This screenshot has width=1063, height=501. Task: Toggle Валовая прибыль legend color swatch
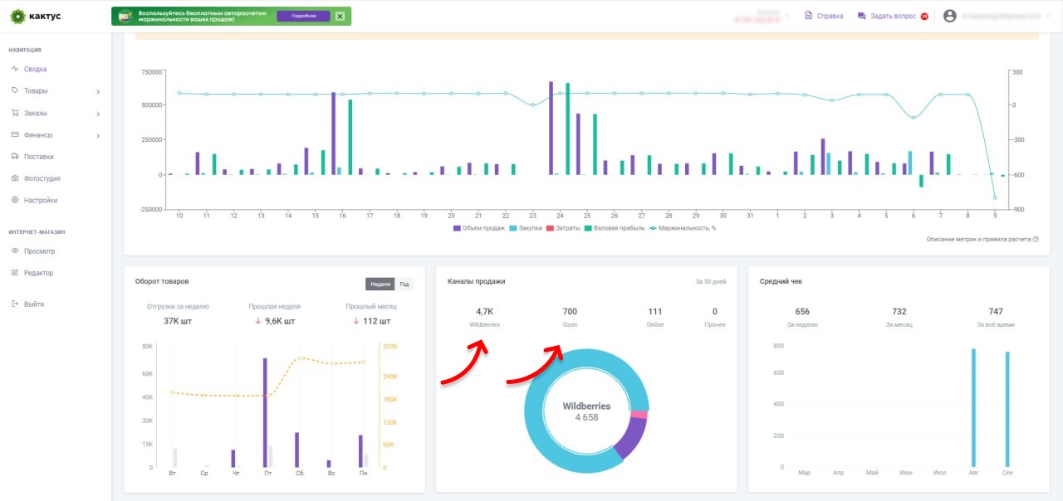pos(588,228)
